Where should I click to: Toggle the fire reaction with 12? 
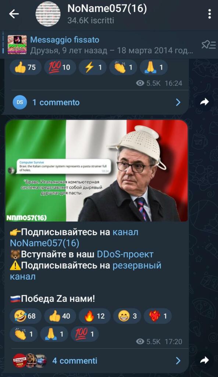click(94, 316)
